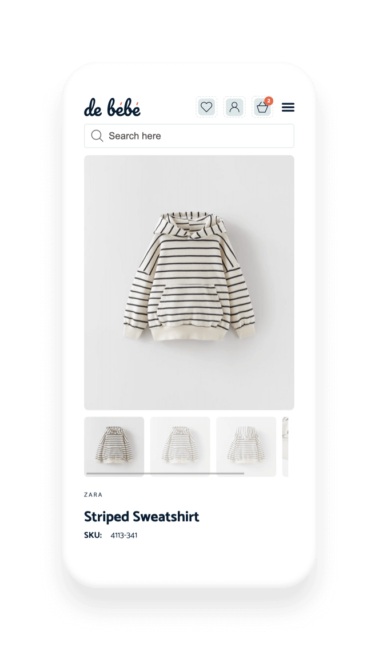Click the orange basket count badge
The image size is (379, 650).
click(269, 101)
